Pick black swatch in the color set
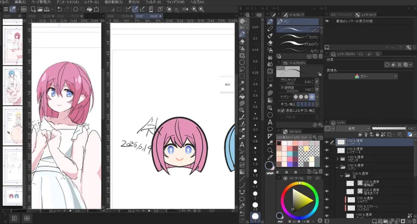 279,144
